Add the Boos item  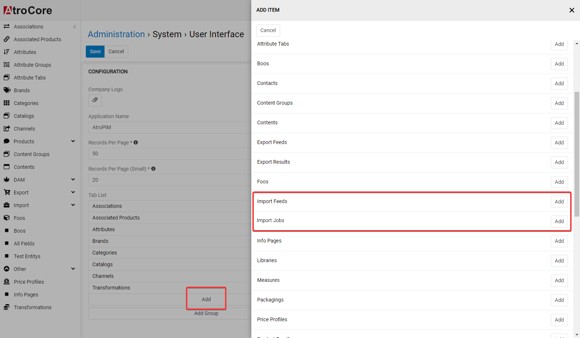pyautogui.click(x=559, y=64)
